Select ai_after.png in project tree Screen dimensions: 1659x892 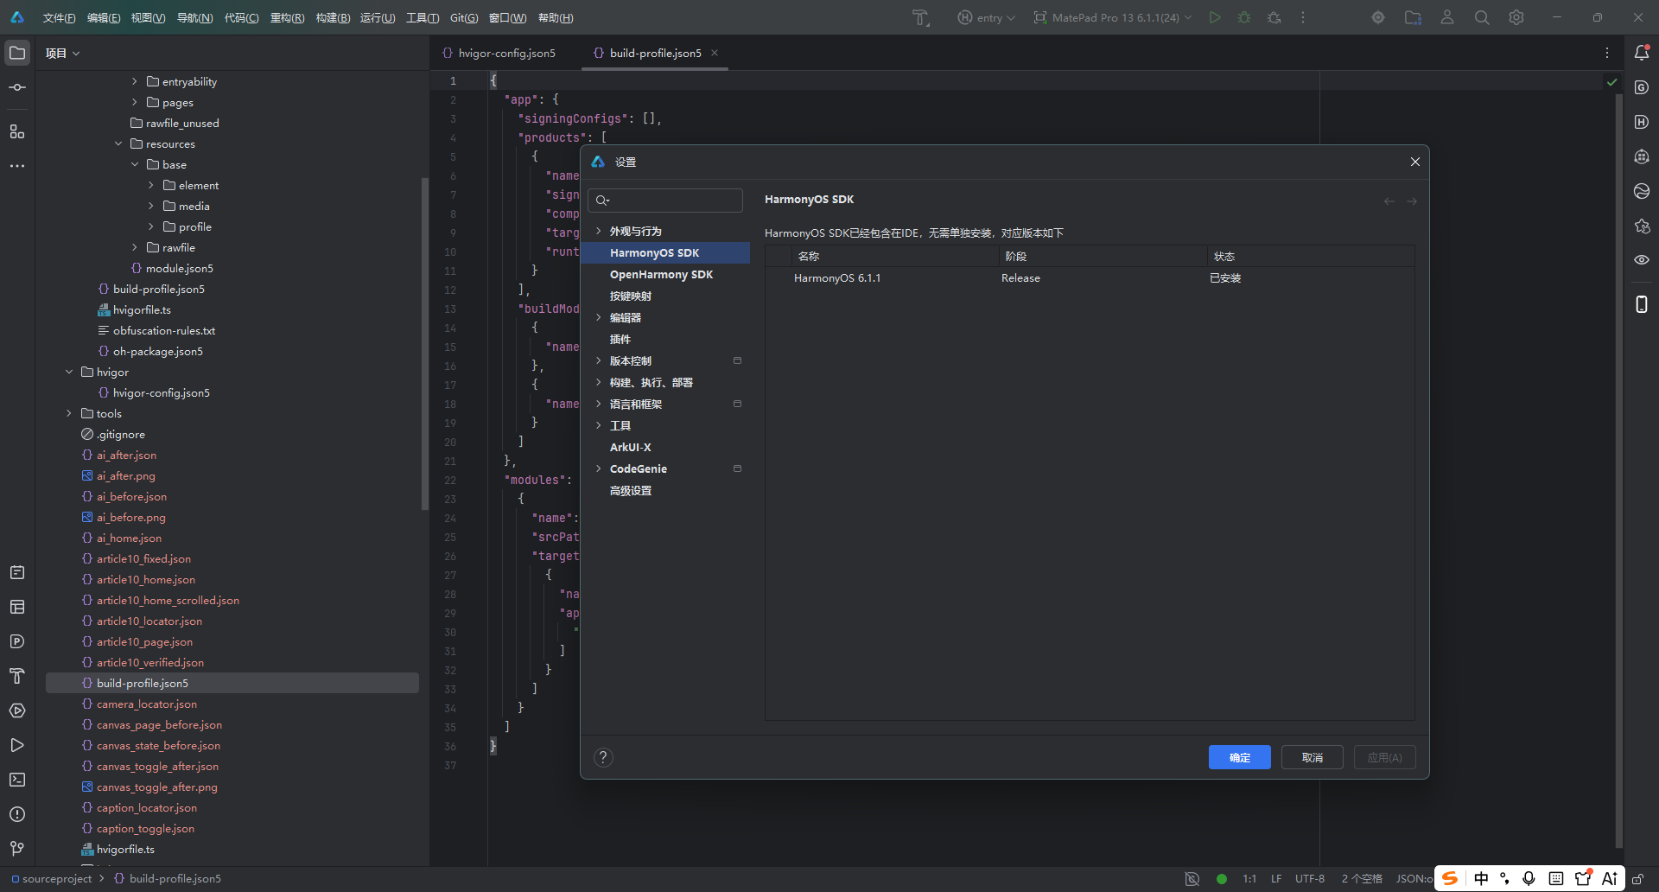click(126, 475)
